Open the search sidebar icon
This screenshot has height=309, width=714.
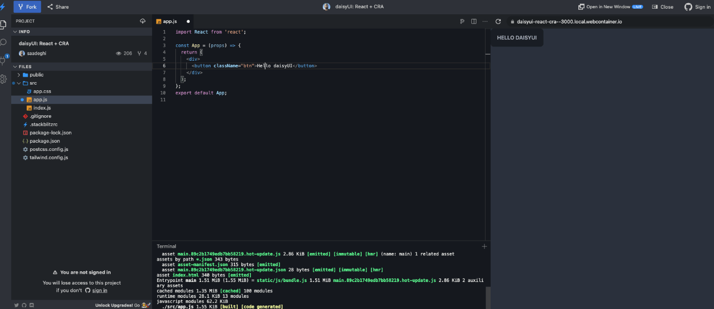click(4, 42)
